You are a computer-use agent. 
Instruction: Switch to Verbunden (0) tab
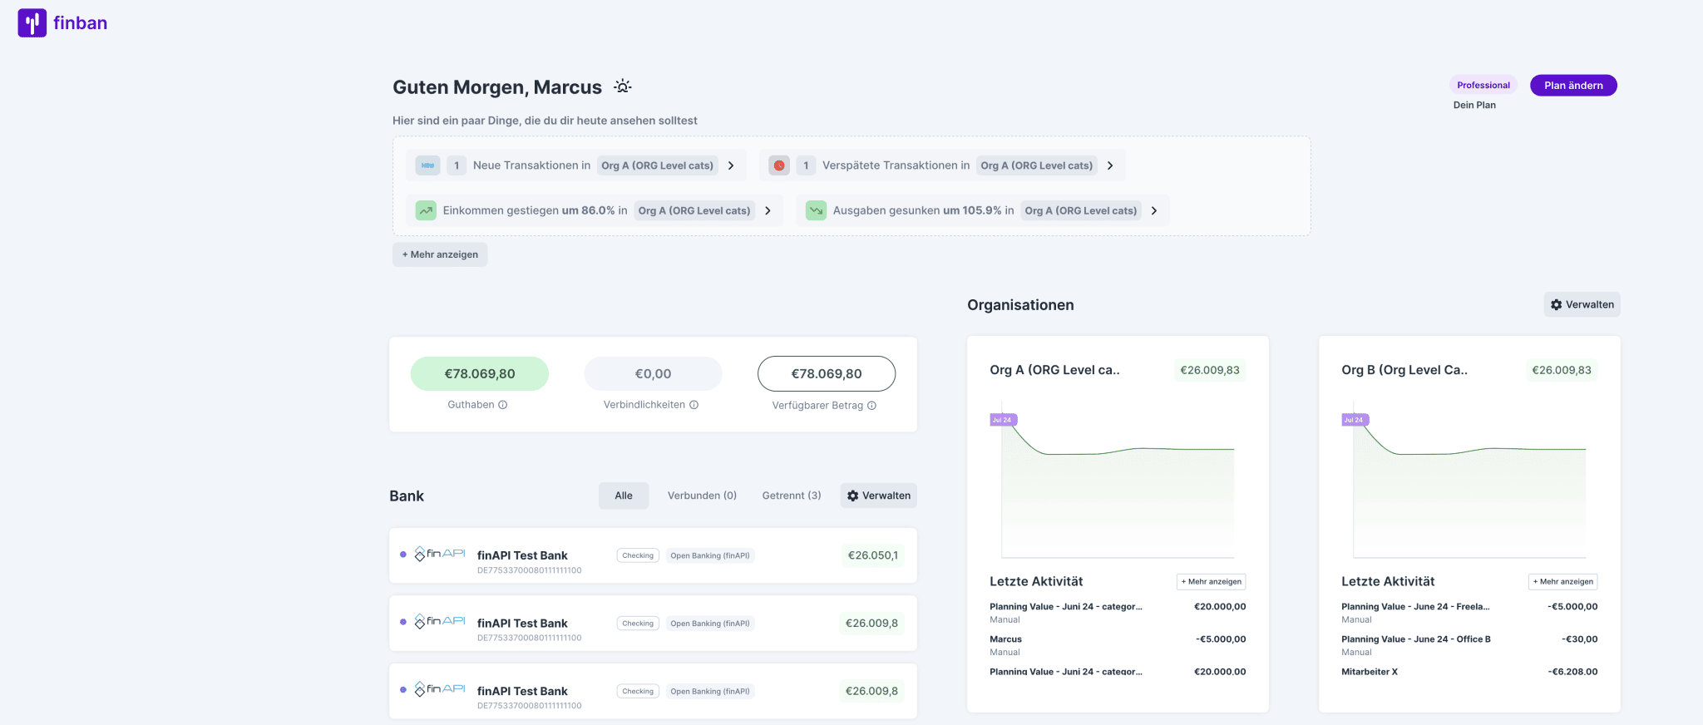pyautogui.click(x=702, y=496)
